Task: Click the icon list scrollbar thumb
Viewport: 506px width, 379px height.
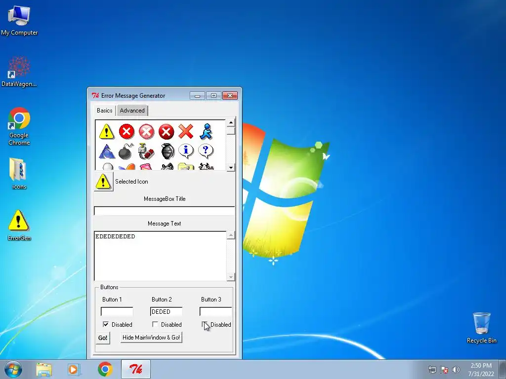Action: click(231, 130)
